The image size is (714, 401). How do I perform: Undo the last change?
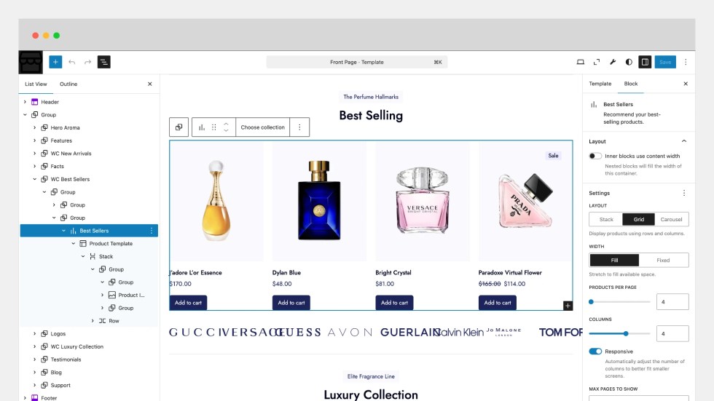72,62
